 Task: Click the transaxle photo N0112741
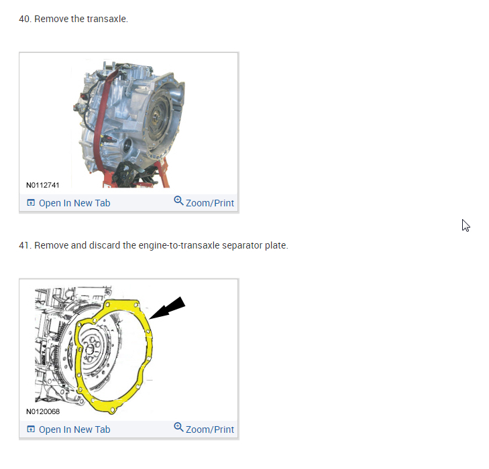click(129, 124)
